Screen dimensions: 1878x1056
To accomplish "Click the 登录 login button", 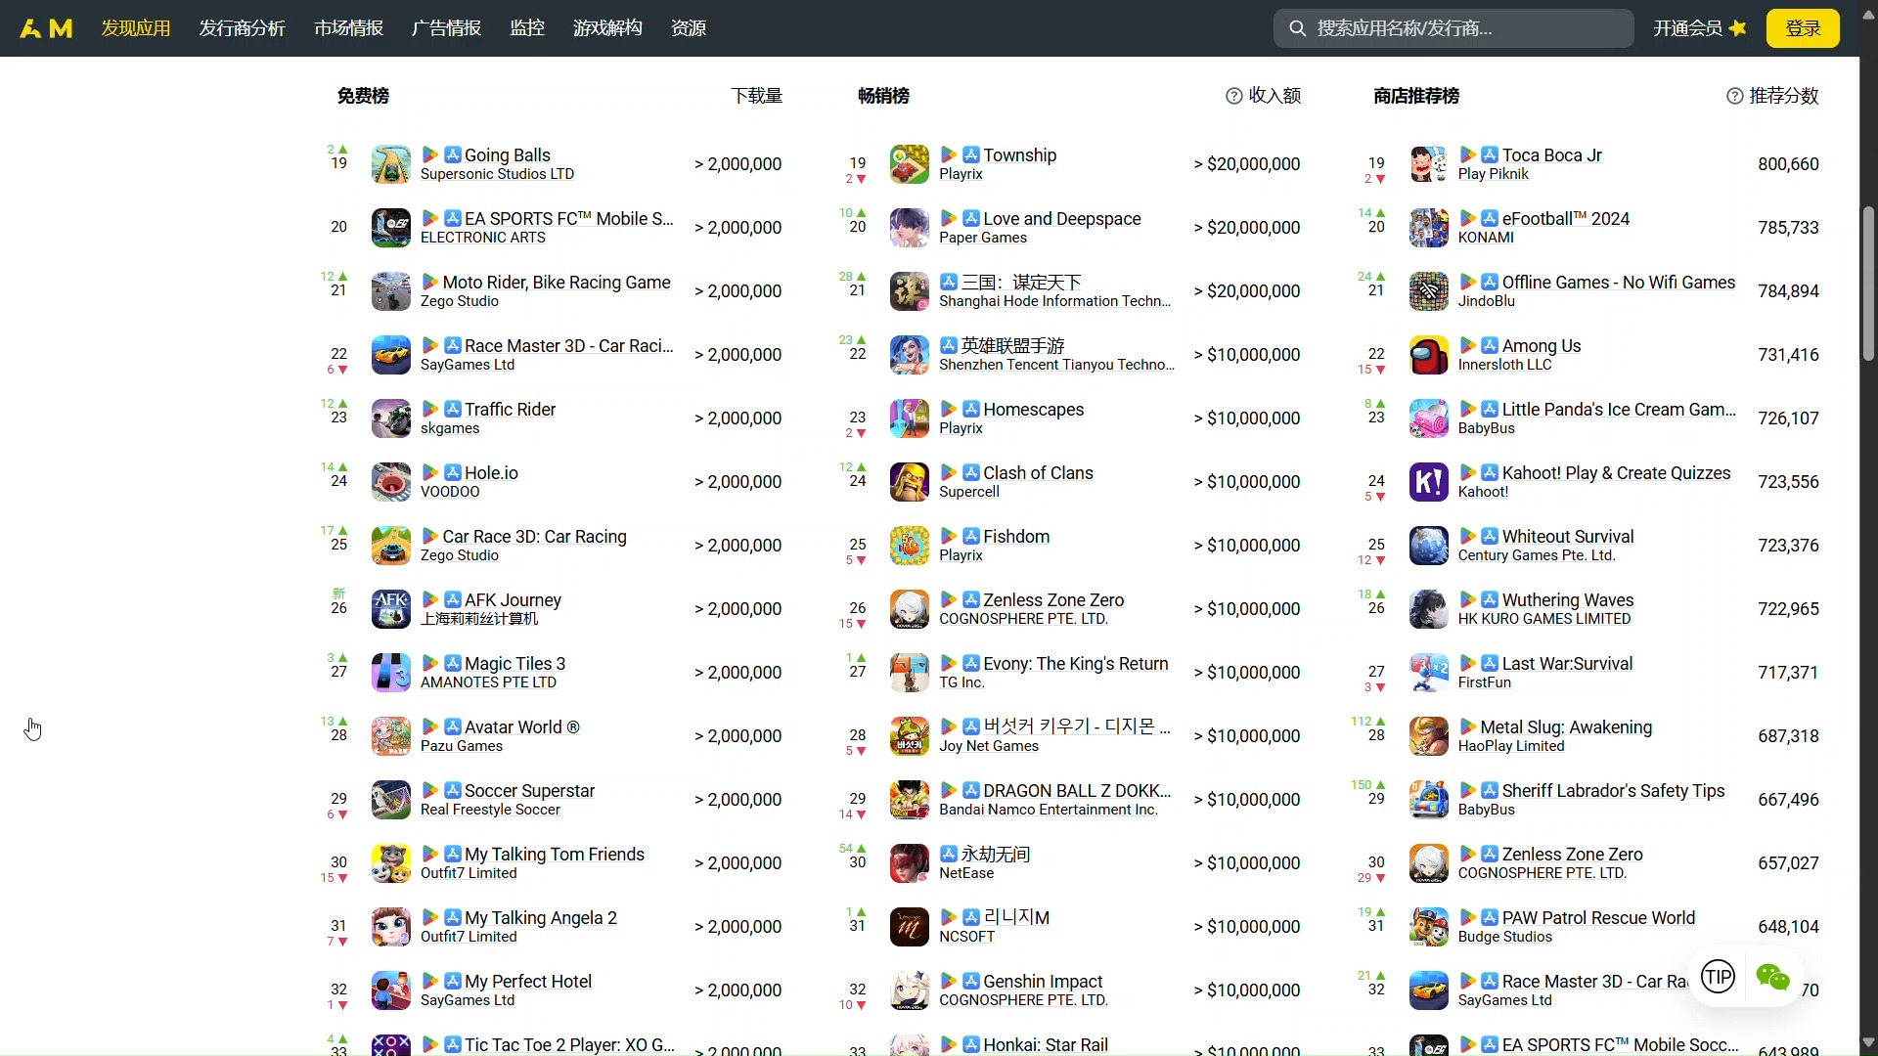I will coord(1803,28).
